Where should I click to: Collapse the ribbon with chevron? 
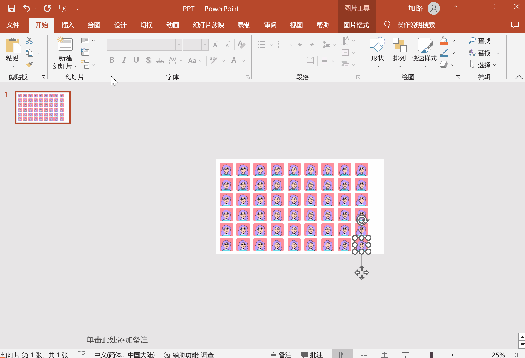pyautogui.click(x=519, y=77)
